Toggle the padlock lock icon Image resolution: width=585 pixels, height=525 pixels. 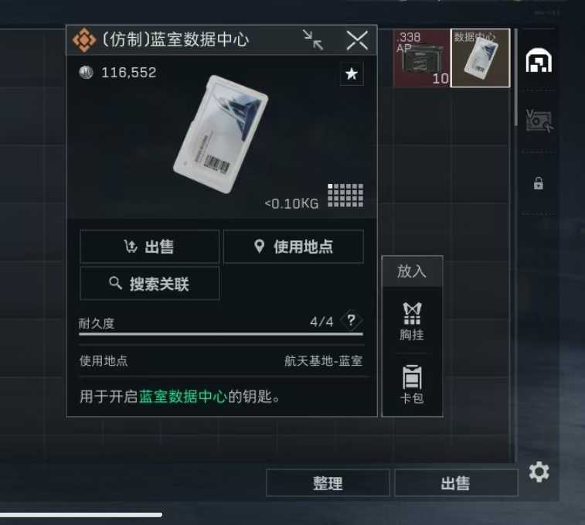point(539,183)
